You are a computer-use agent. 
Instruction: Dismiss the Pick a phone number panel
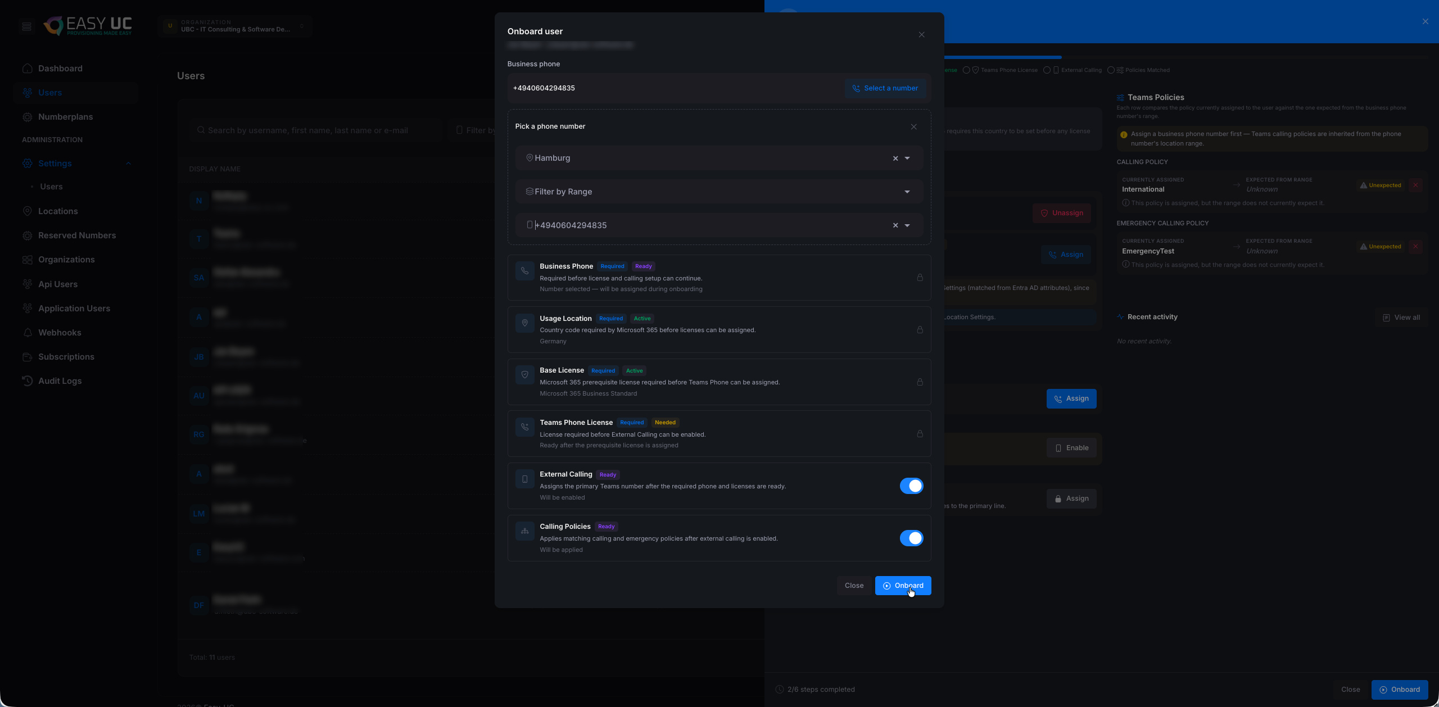click(x=913, y=127)
